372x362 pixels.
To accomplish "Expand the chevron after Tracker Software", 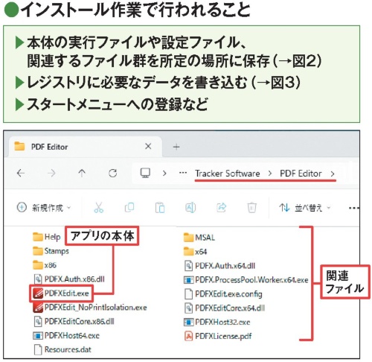I will (x=270, y=174).
